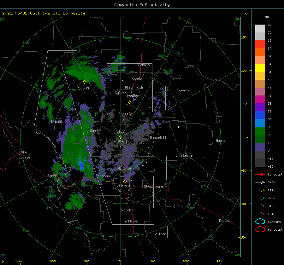Click the cyan 27ZW arrow legend icon
Image resolution: width=284 pixels, height=265 pixels.
(260, 198)
